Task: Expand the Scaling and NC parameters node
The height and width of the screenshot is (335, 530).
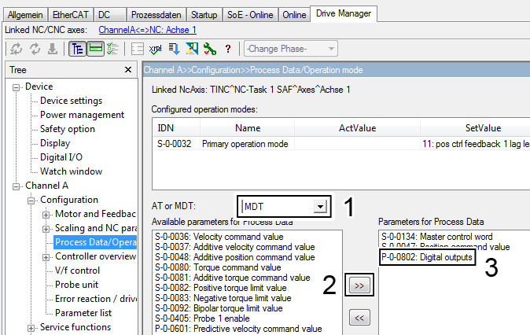Action: point(46,229)
